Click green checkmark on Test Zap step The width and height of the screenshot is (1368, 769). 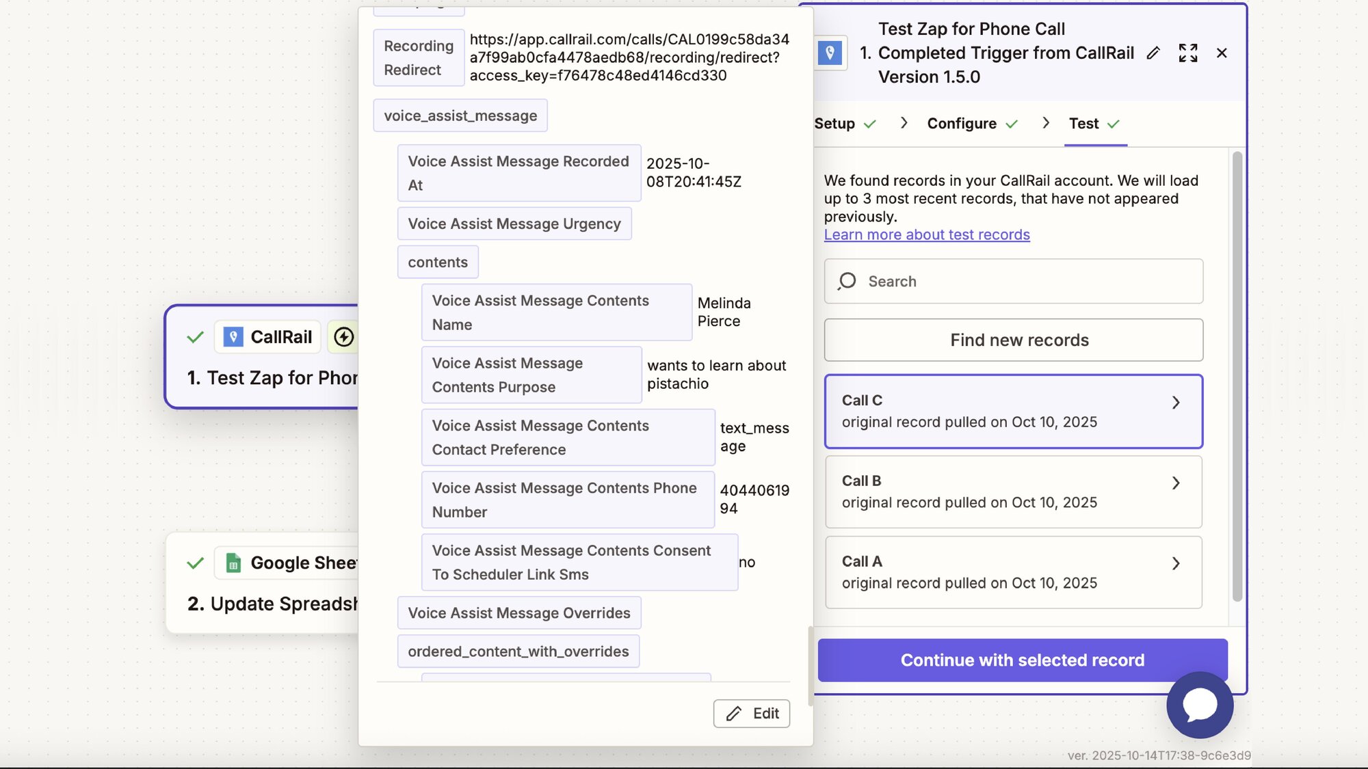coord(196,337)
